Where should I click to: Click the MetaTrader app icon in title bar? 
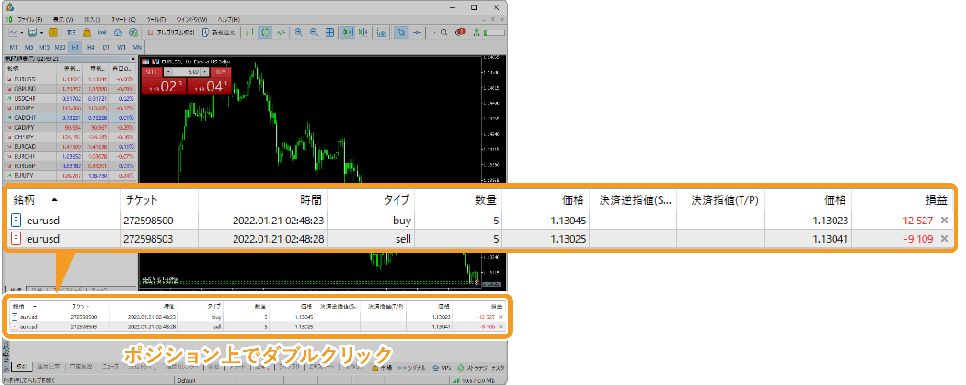pyautogui.click(x=10, y=7)
